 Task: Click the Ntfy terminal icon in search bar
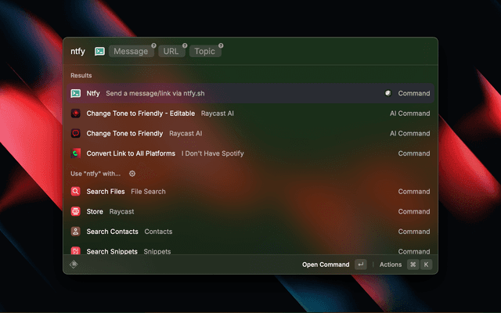pos(99,52)
